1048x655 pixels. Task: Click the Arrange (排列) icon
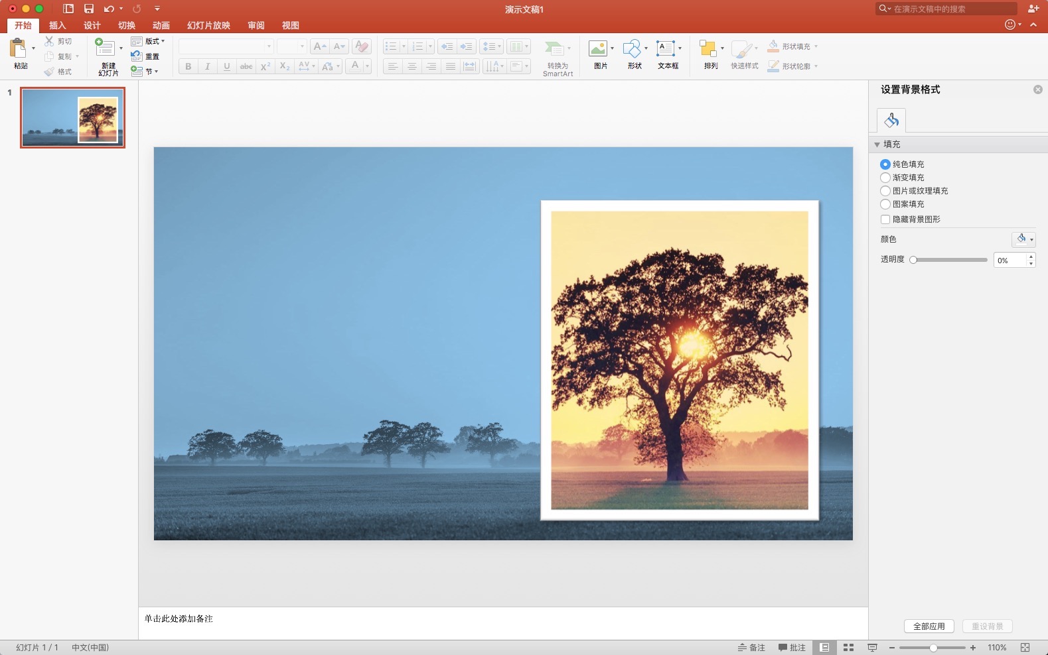tap(708, 49)
